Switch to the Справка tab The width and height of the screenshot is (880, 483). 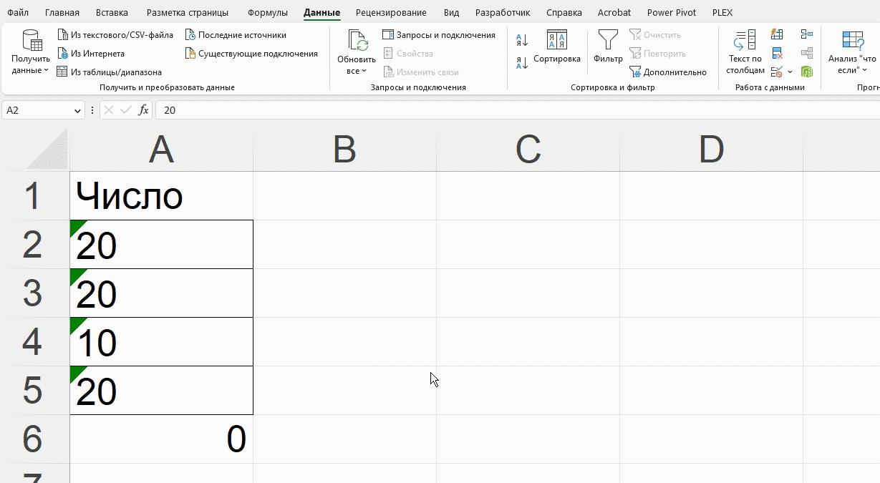coord(564,12)
